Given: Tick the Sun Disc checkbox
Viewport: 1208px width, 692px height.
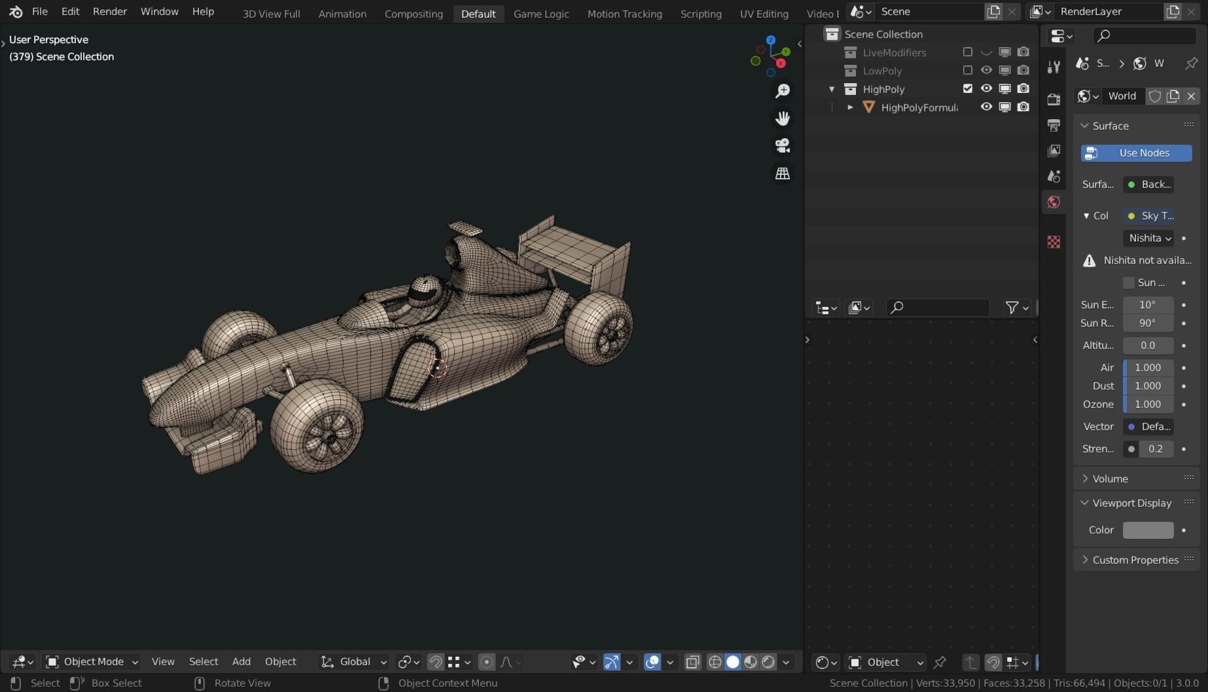Looking at the screenshot, I should [x=1129, y=283].
